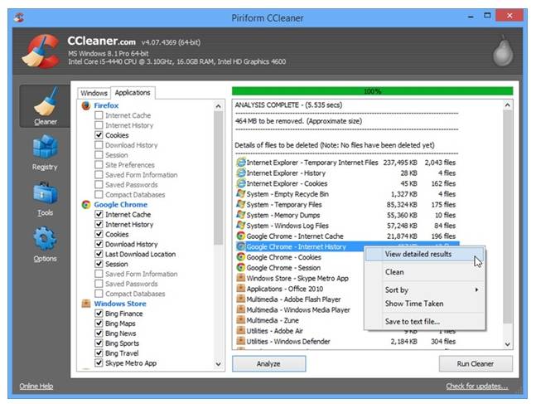Click the System Memory Dumps icon
The height and width of the screenshot is (404, 536).
tap(241, 215)
